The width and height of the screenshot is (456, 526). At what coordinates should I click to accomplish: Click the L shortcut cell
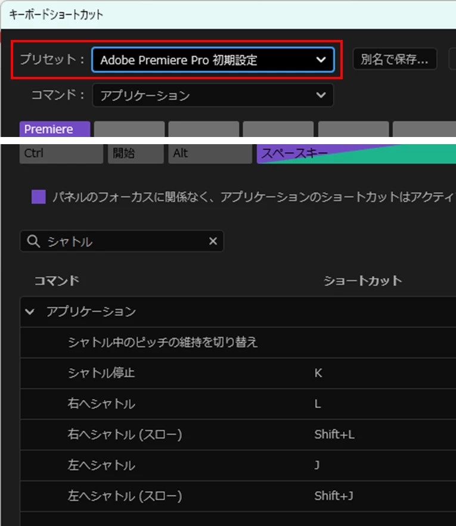[318, 404]
